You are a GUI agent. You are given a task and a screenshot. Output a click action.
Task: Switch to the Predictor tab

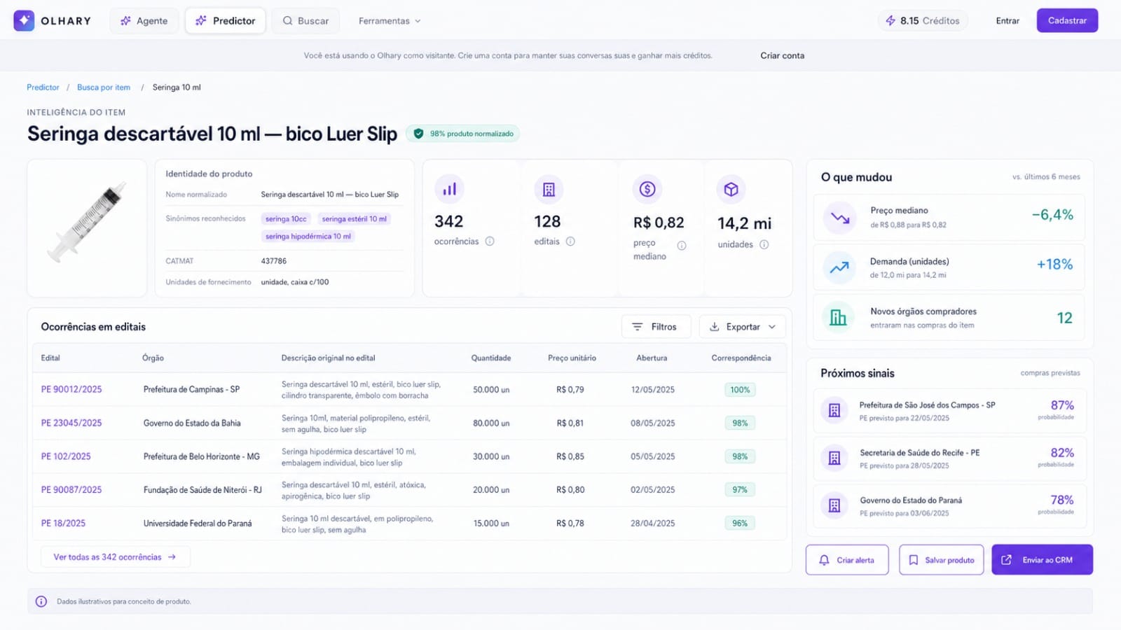(x=225, y=21)
